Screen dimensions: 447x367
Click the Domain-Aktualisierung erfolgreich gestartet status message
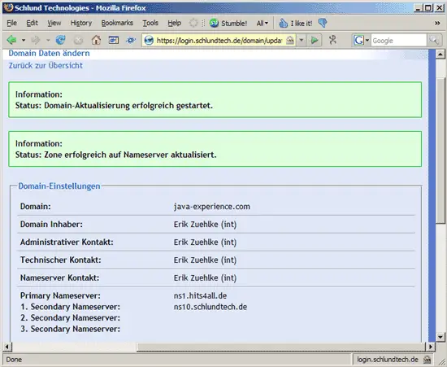(114, 106)
